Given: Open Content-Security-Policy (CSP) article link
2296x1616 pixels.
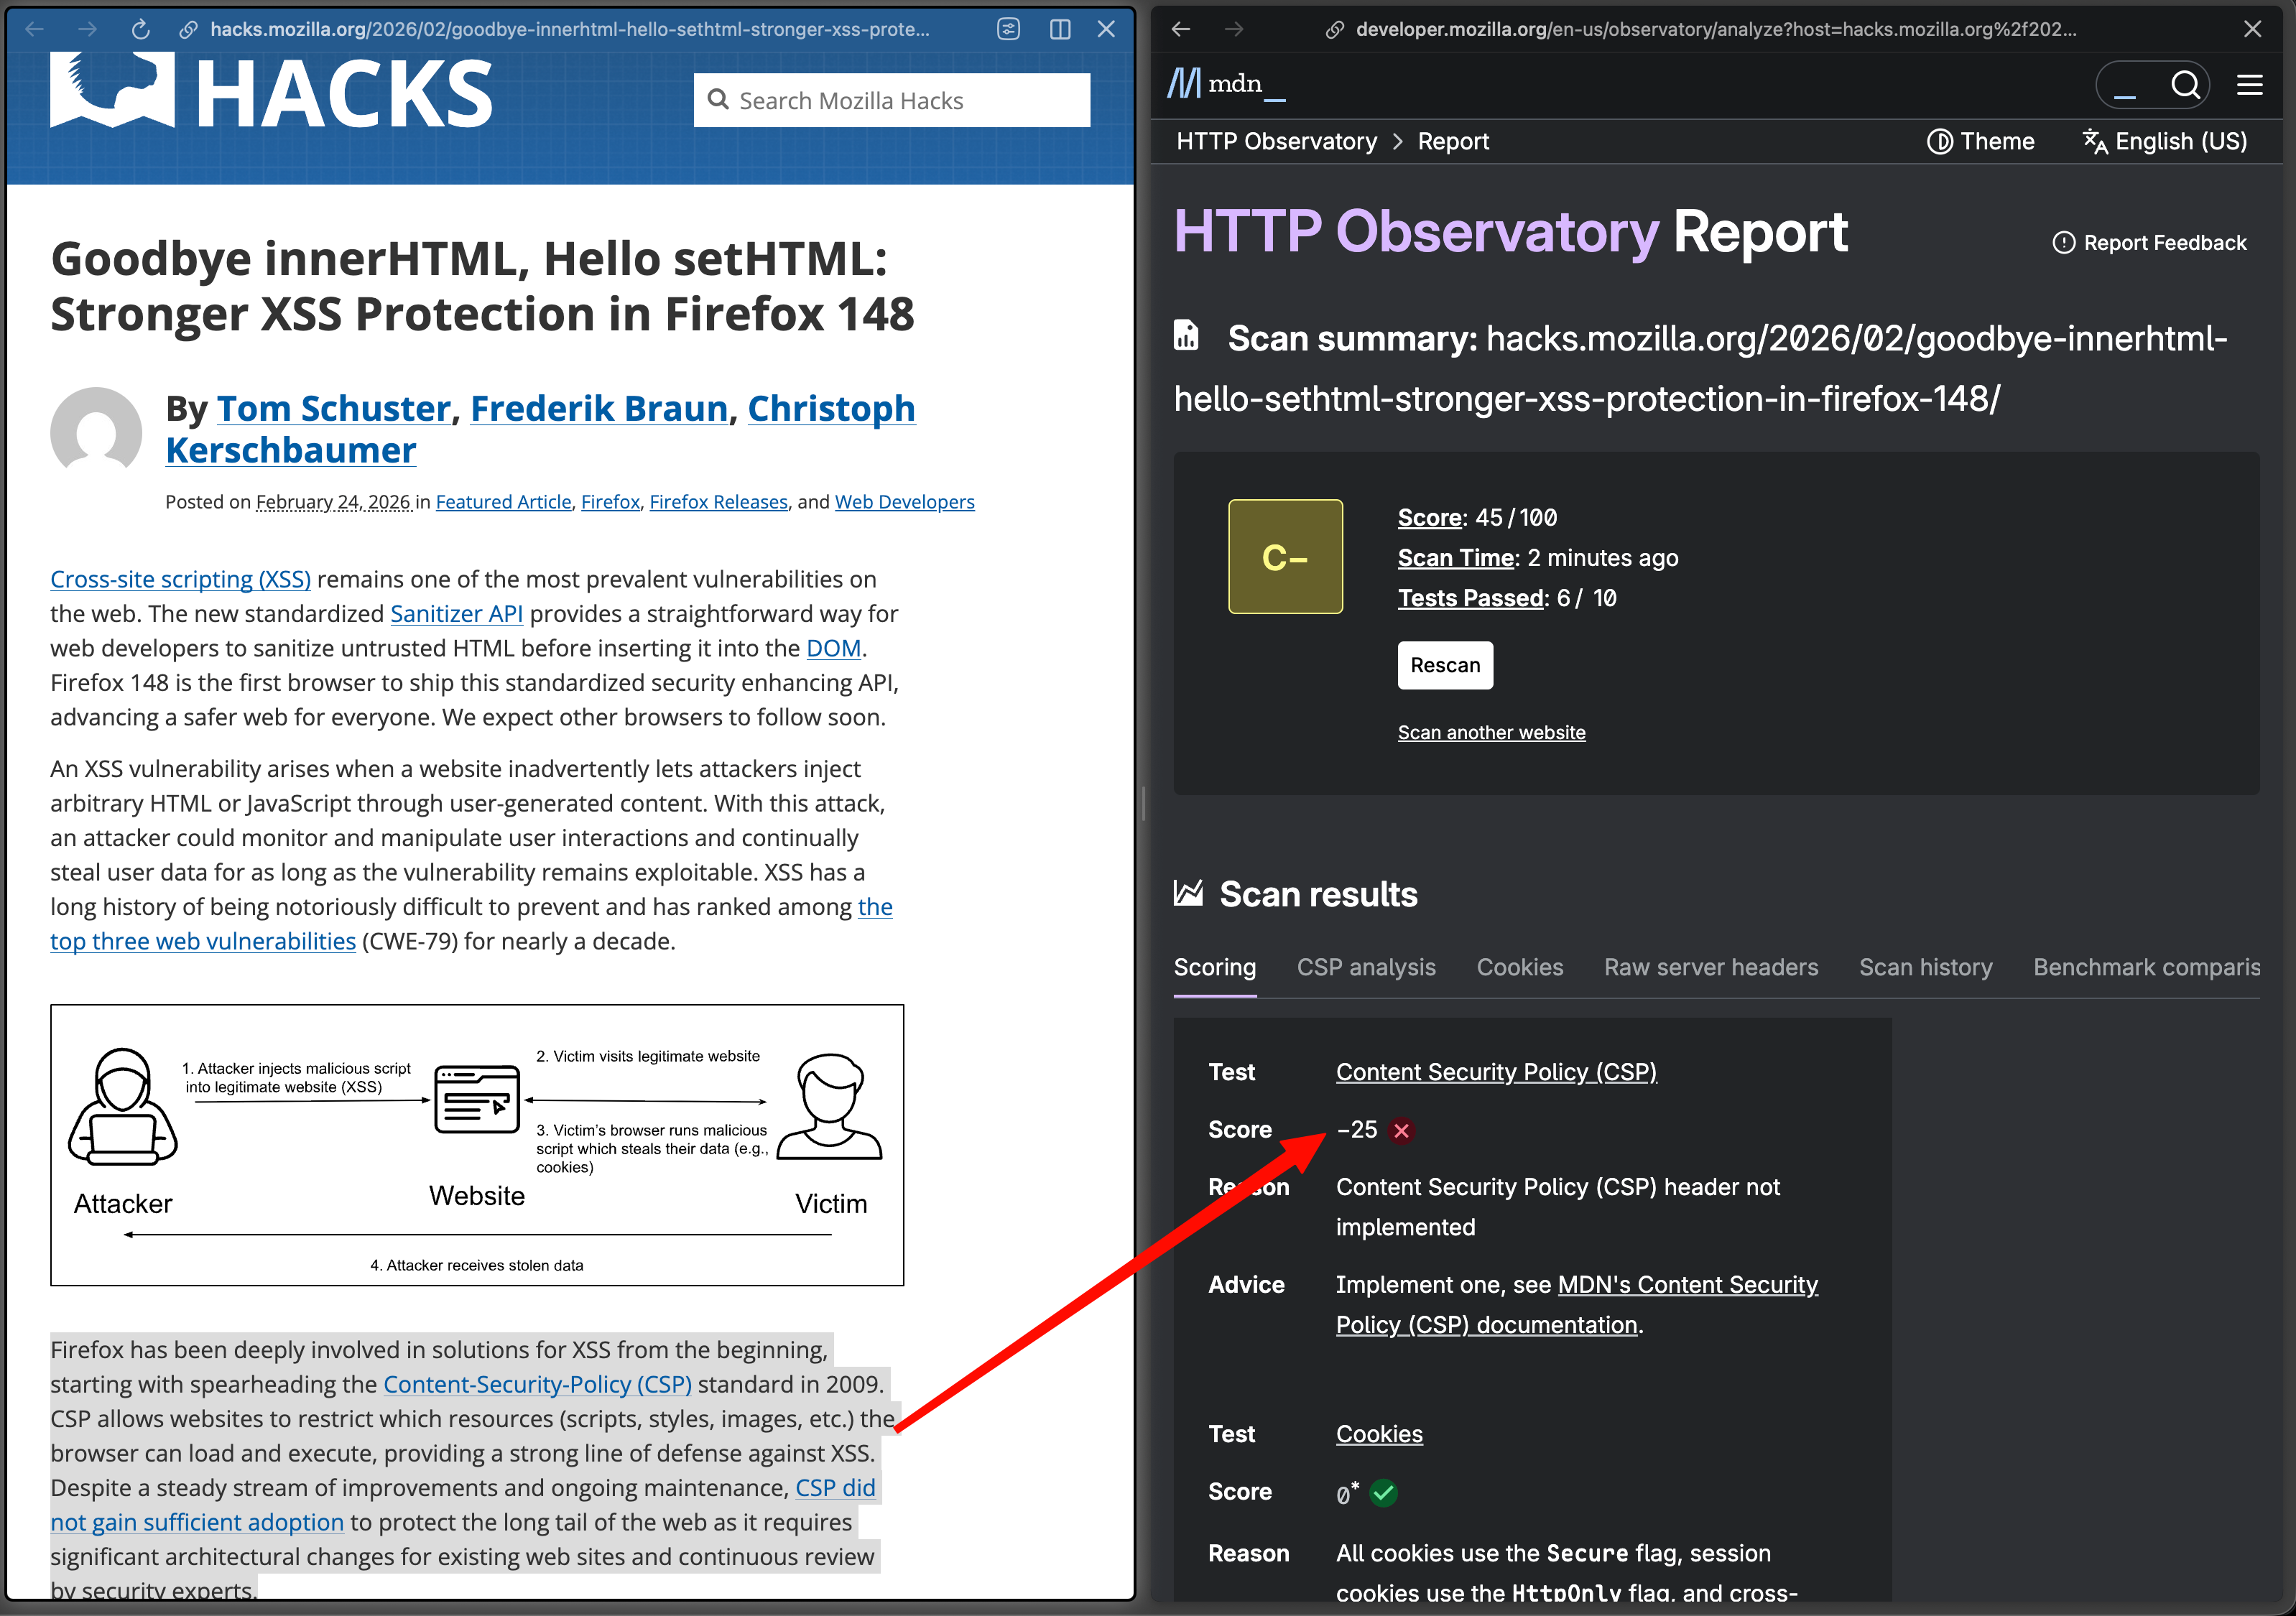Looking at the screenshot, I should point(538,1384).
